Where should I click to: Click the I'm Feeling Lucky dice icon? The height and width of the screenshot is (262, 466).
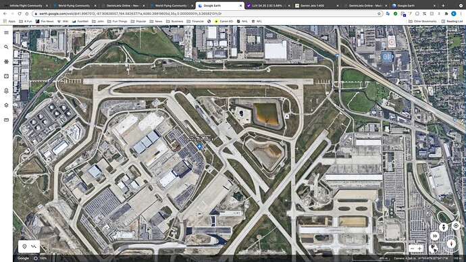pyautogui.click(x=6, y=76)
